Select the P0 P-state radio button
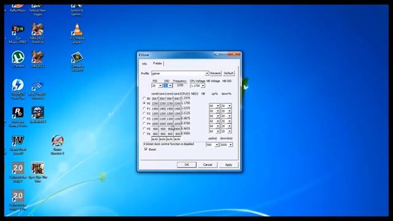 point(144,103)
